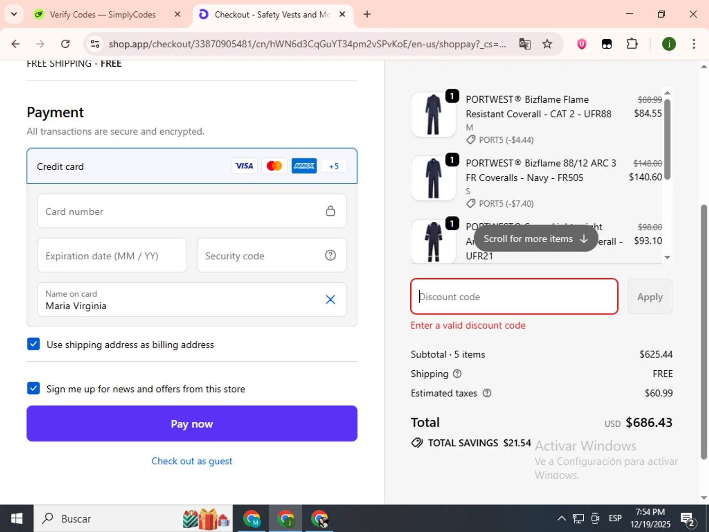Open the Windows Start menu
The width and height of the screenshot is (709, 532).
(x=17, y=518)
